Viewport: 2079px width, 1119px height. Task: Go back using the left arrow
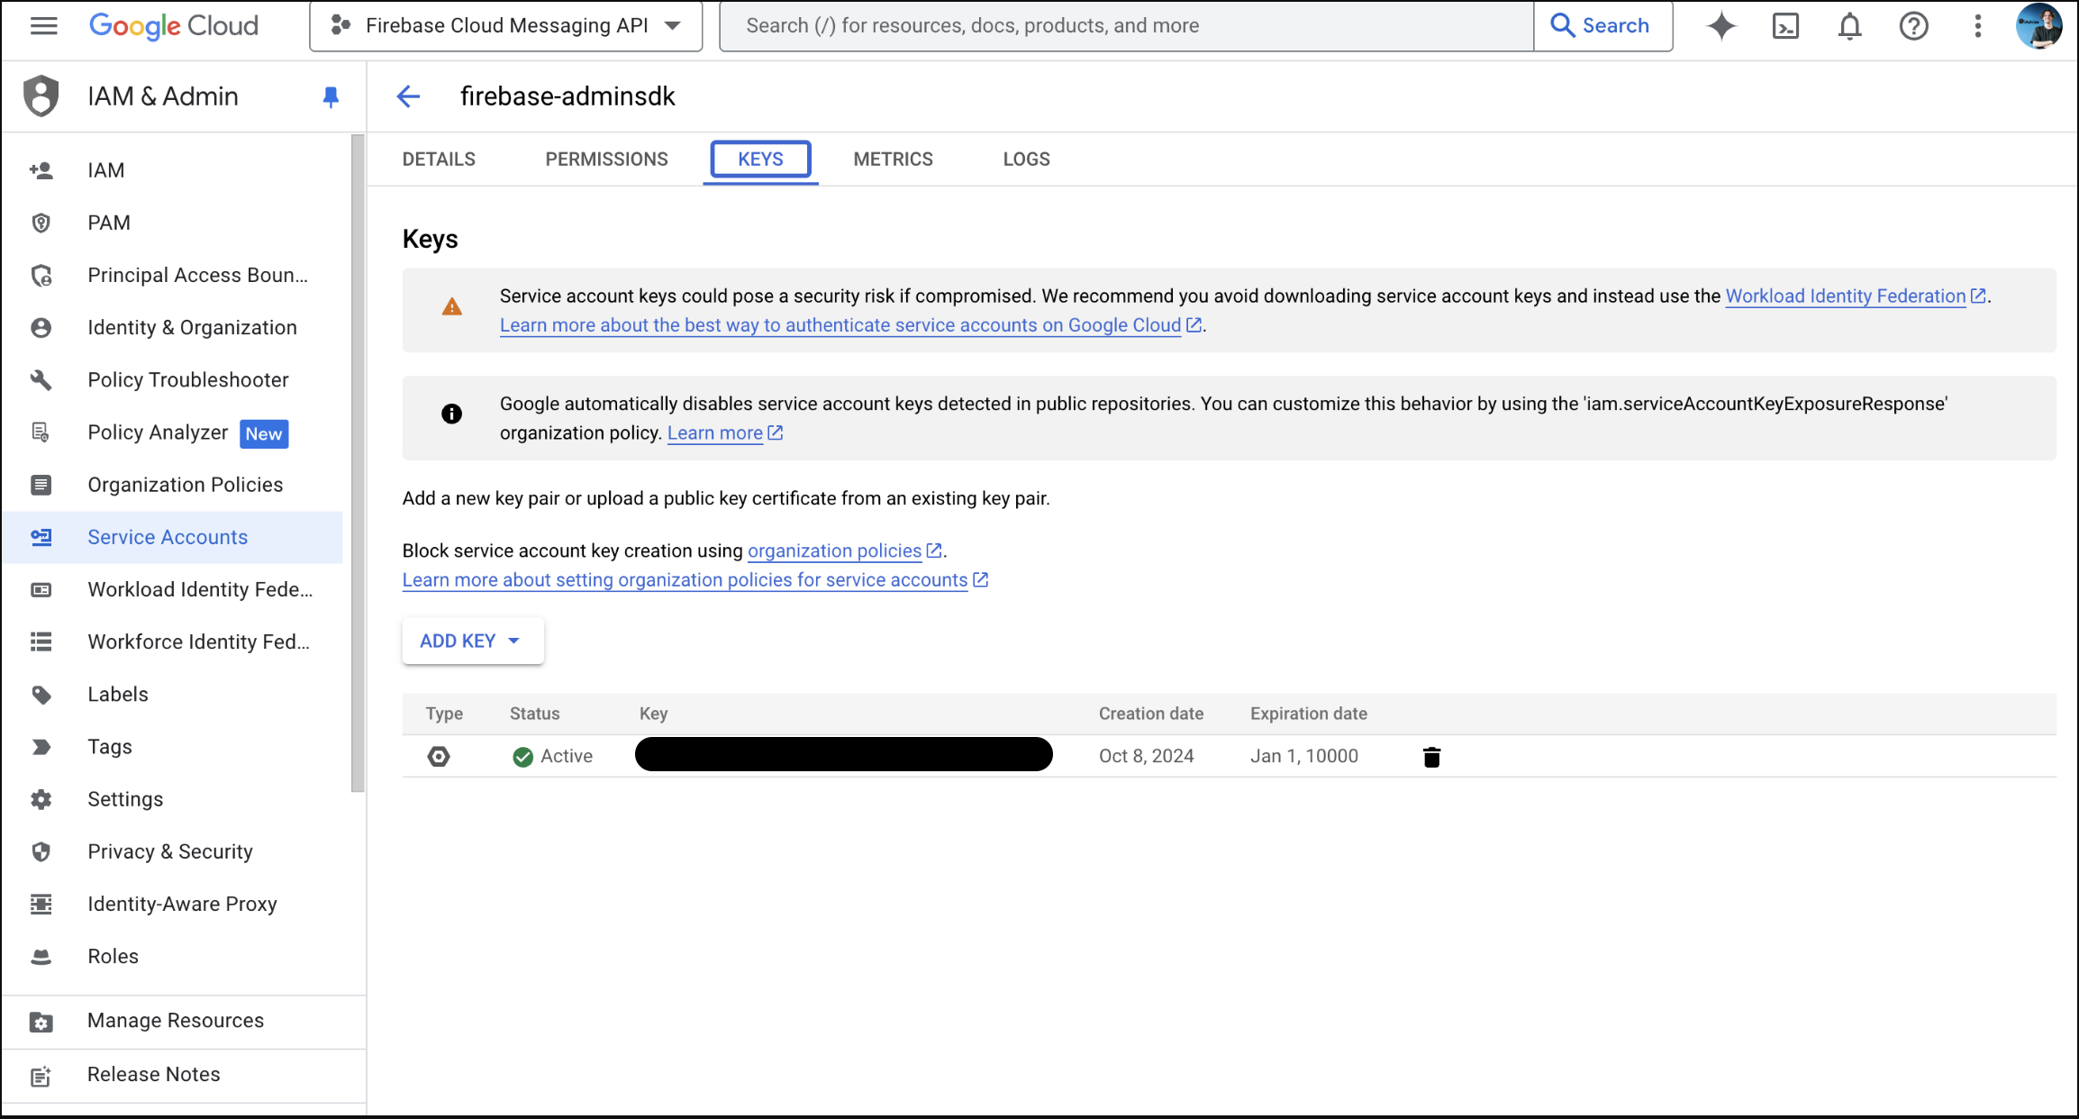tap(408, 96)
